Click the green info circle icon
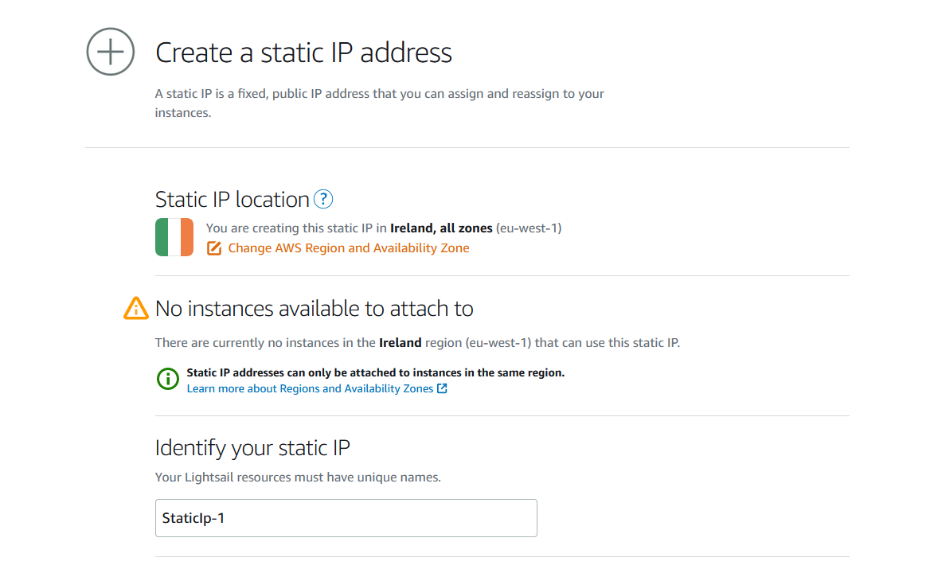 (168, 378)
